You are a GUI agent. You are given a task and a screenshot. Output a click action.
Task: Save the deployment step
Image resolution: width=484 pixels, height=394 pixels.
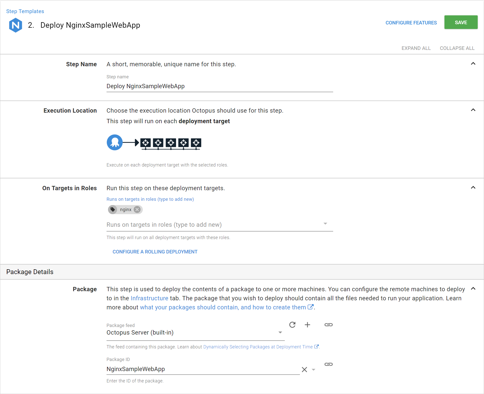coord(461,22)
